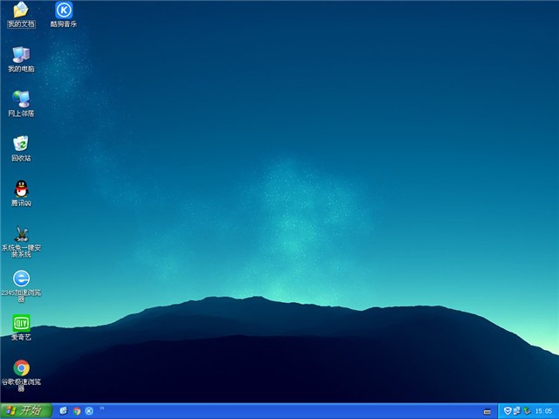Click the KuGou quick launch icon
The image size is (559, 419).
[89, 410]
